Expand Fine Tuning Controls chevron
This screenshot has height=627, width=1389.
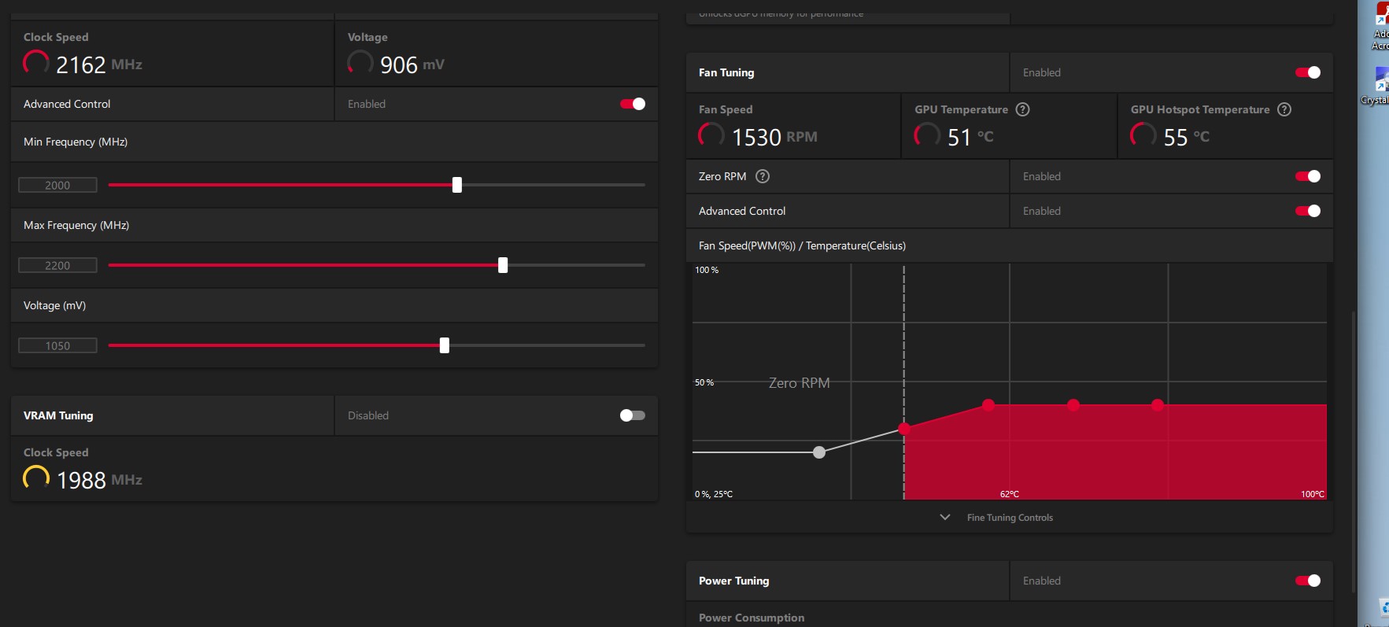pyautogui.click(x=945, y=518)
